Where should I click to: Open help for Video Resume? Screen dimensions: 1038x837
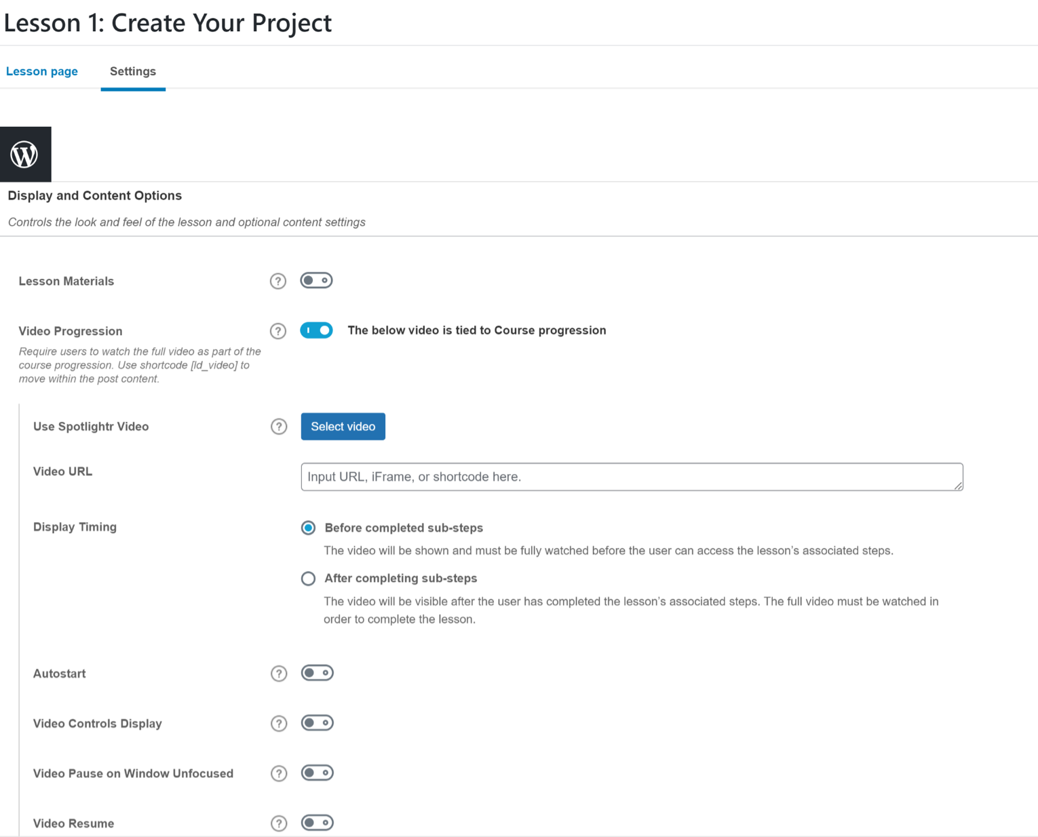click(x=279, y=823)
